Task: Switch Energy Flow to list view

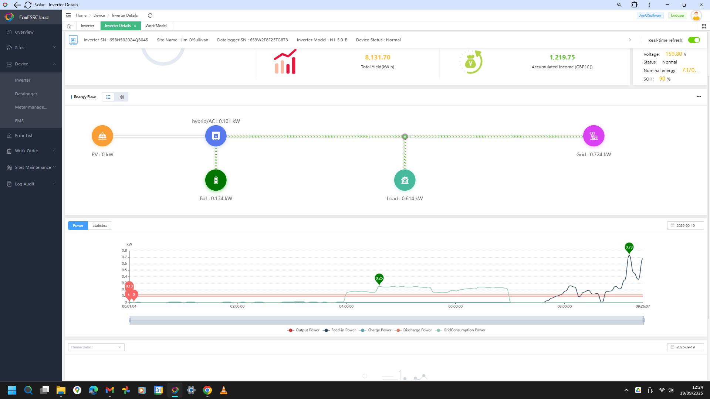Action: pyautogui.click(x=108, y=97)
